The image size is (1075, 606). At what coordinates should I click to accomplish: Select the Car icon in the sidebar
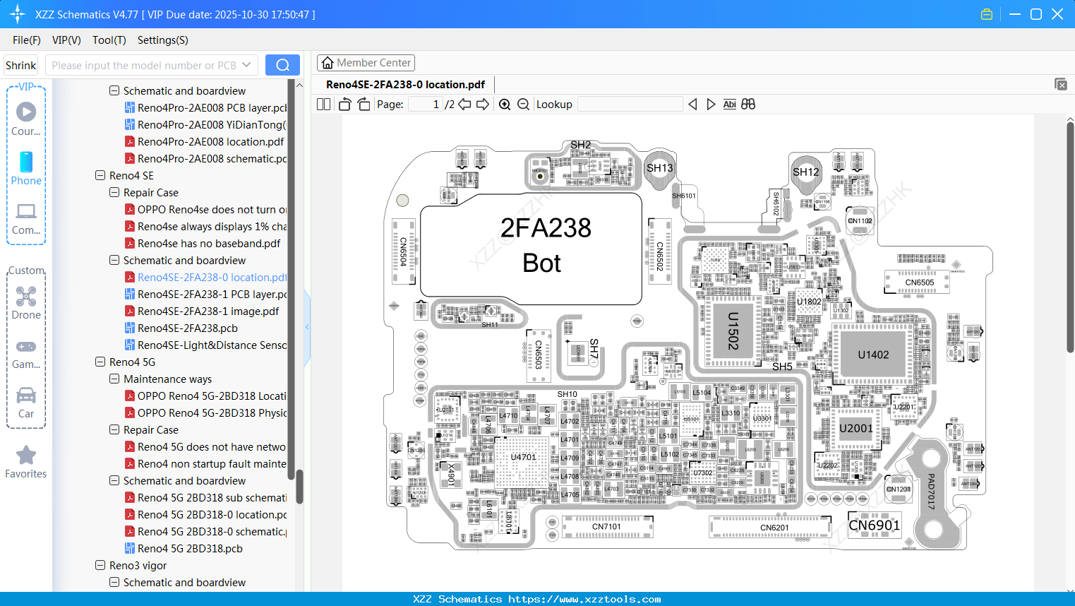point(26,399)
